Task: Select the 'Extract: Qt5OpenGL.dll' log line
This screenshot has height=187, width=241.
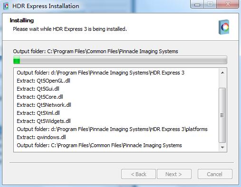Action: point(43,81)
